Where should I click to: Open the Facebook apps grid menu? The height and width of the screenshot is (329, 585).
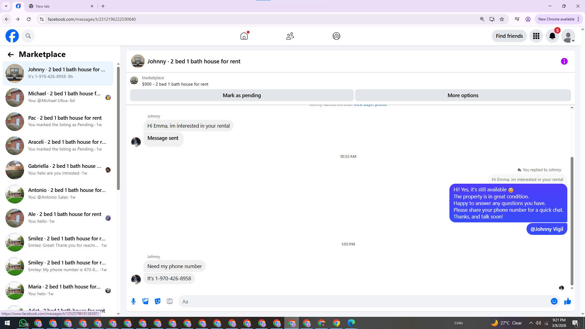point(536,36)
